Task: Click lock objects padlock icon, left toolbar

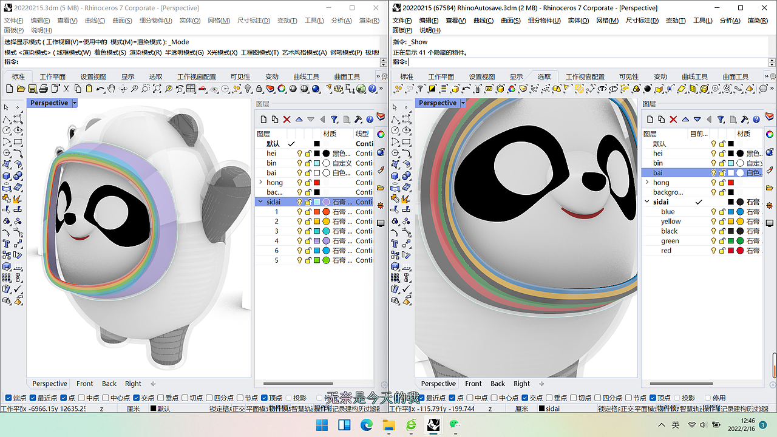Action: pyautogui.click(x=259, y=89)
